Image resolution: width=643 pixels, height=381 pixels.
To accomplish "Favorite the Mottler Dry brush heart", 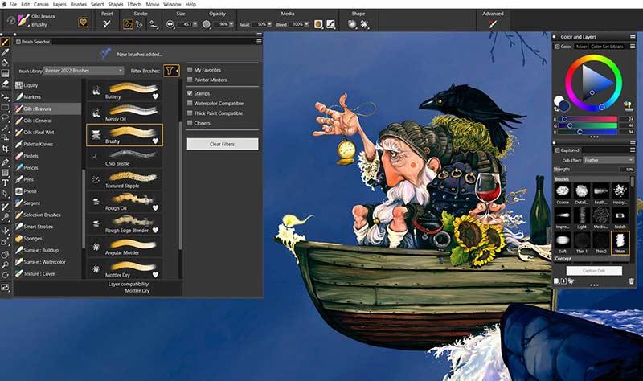I will tap(155, 275).
